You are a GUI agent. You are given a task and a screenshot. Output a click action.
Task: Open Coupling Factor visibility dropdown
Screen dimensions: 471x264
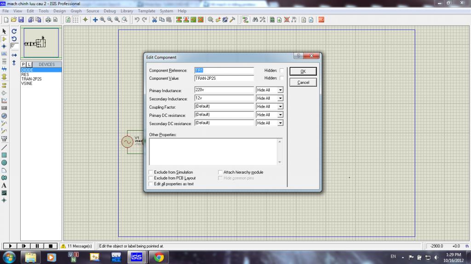[x=280, y=106]
